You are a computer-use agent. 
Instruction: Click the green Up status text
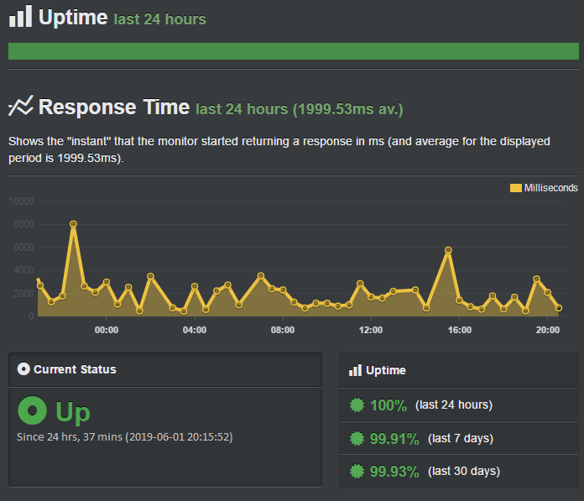[73, 413]
